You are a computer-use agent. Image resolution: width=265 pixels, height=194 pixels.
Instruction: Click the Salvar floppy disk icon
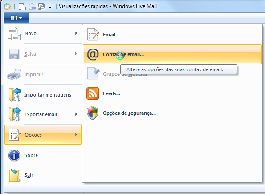tap(14, 54)
